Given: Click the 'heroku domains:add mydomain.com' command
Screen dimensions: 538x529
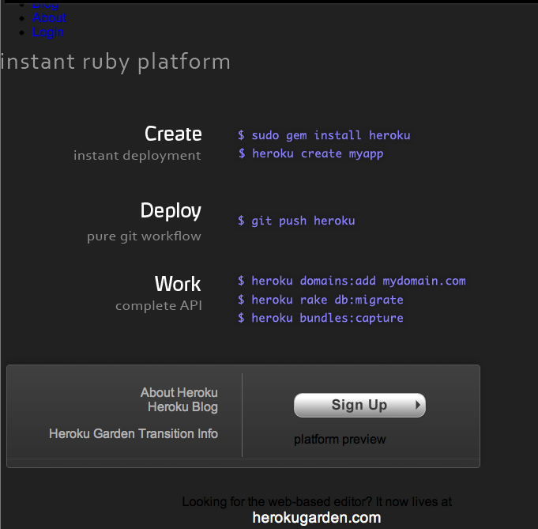Looking at the screenshot, I should [352, 281].
